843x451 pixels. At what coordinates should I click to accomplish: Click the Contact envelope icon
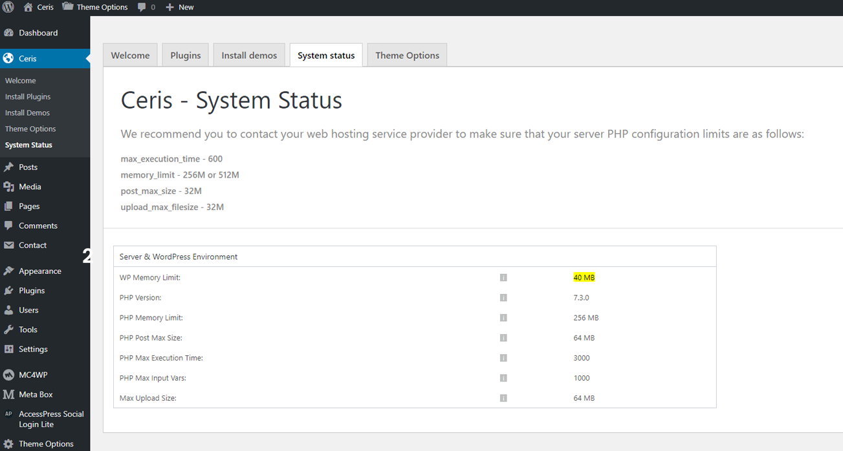click(8, 246)
